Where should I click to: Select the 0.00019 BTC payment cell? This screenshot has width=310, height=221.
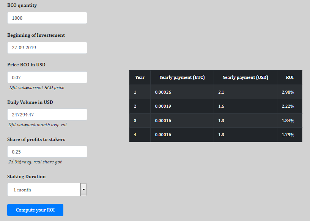pos(182,106)
